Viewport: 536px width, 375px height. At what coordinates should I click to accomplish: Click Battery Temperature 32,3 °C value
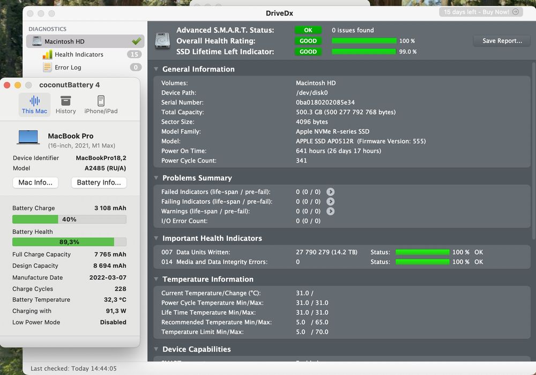[115, 300]
